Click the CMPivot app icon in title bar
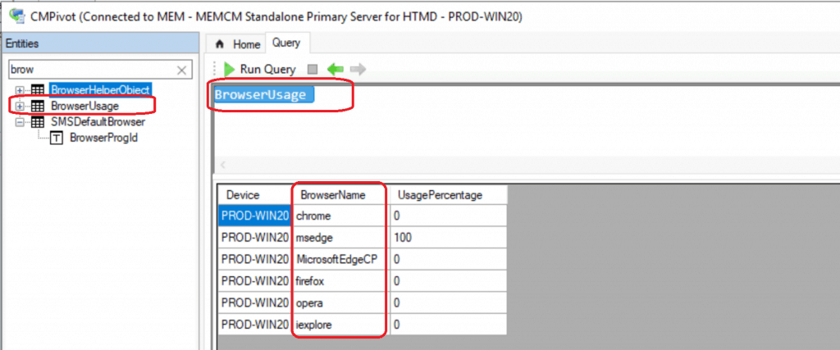 [16, 15]
